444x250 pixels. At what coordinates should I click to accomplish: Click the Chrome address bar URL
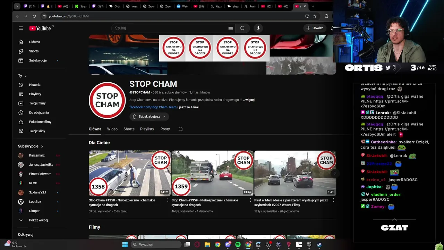pyautogui.click(x=69, y=16)
